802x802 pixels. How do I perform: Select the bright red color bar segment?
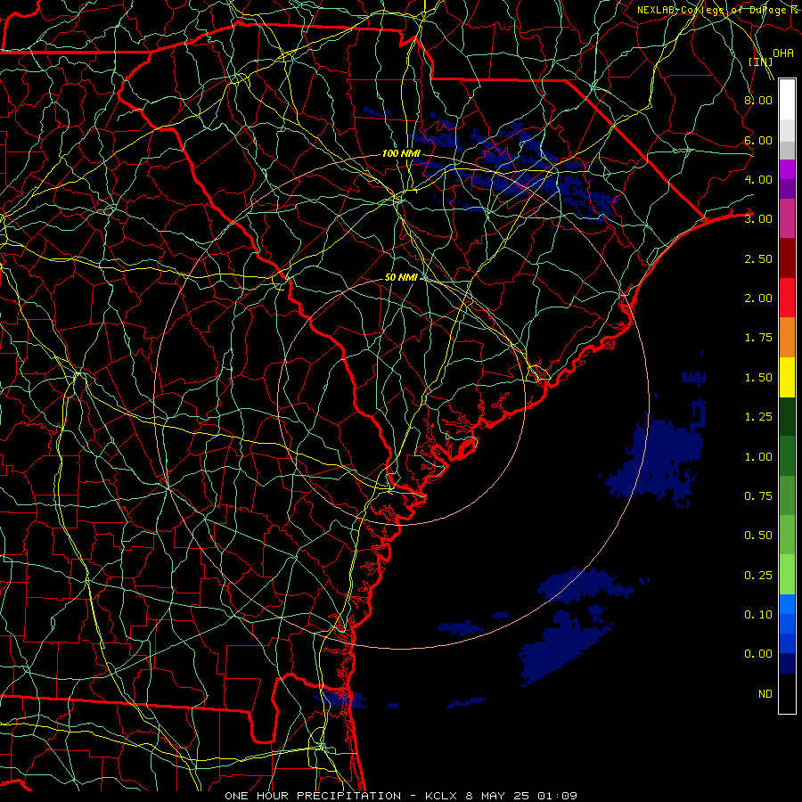[x=787, y=298]
